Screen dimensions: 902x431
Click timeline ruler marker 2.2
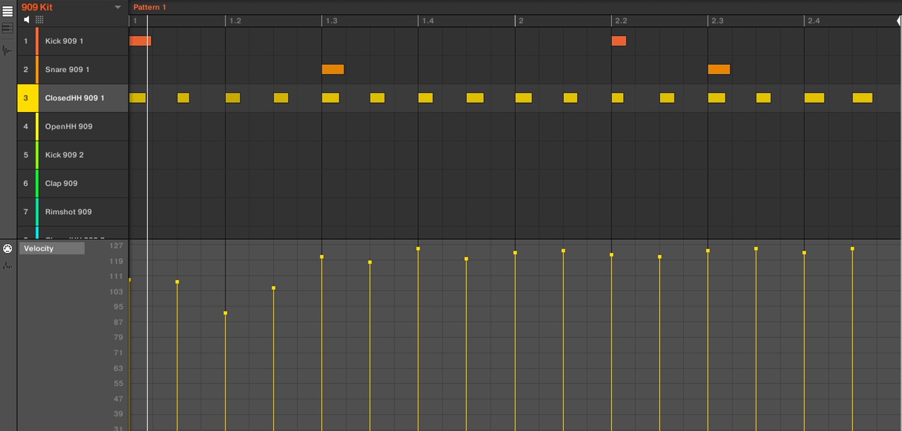(x=621, y=21)
